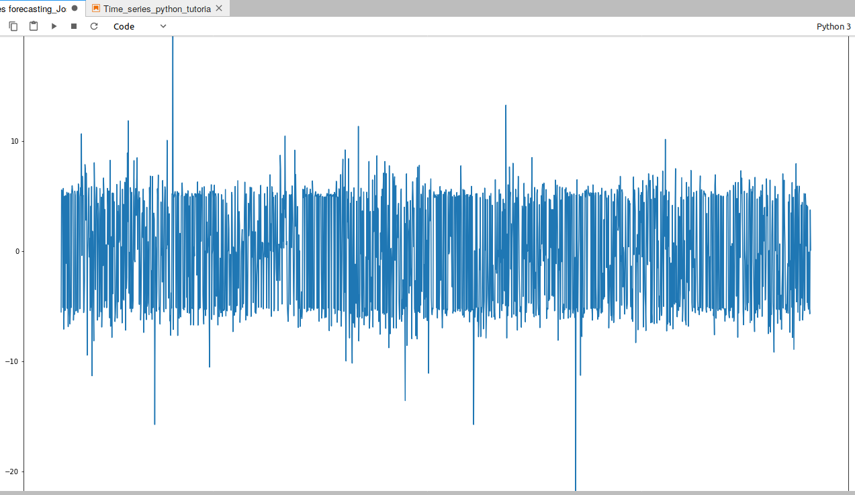Click the notebook icon on Time_series tab
The image size is (855, 495).
[96, 9]
